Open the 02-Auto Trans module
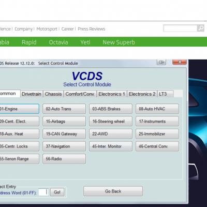 (64, 109)
